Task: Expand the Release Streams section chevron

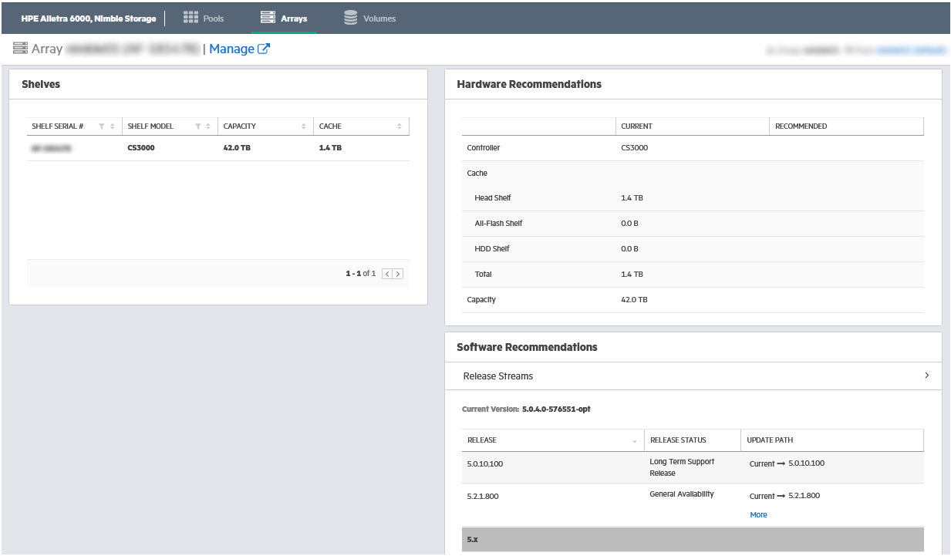Action: pos(926,376)
